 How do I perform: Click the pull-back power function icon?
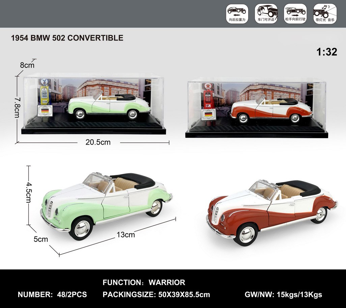pyautogui.click(x=237, y=13)
